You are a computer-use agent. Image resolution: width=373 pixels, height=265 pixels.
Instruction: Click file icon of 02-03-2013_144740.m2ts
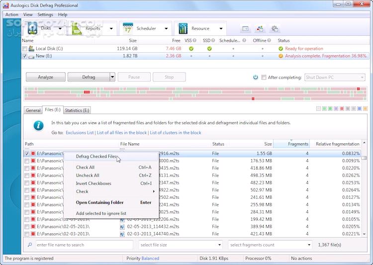click(x=122, y=234)
